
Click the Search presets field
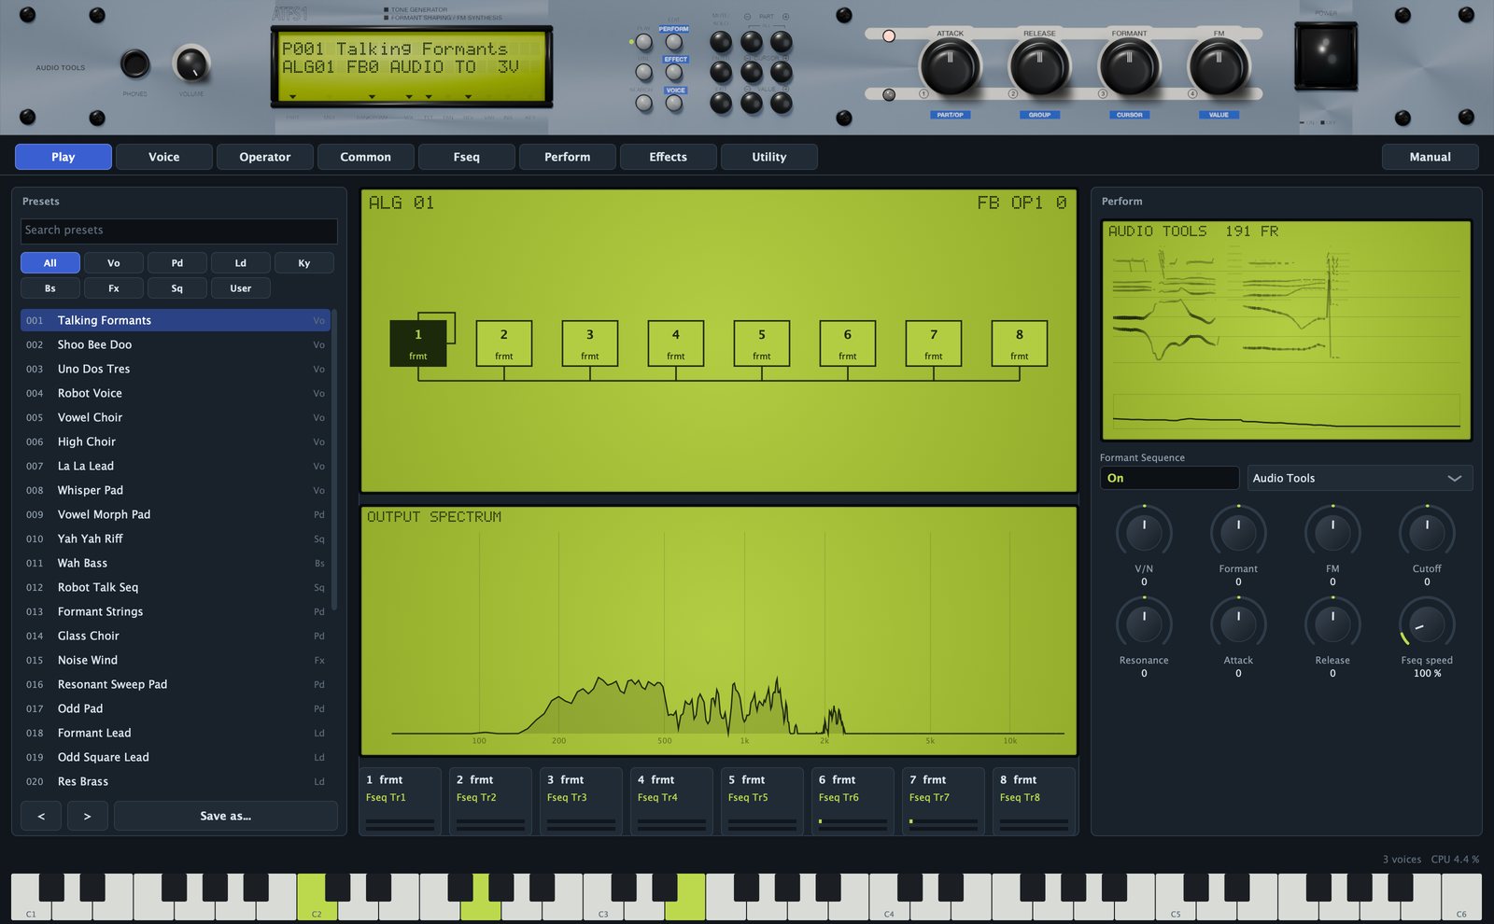[x=179, y=231]
